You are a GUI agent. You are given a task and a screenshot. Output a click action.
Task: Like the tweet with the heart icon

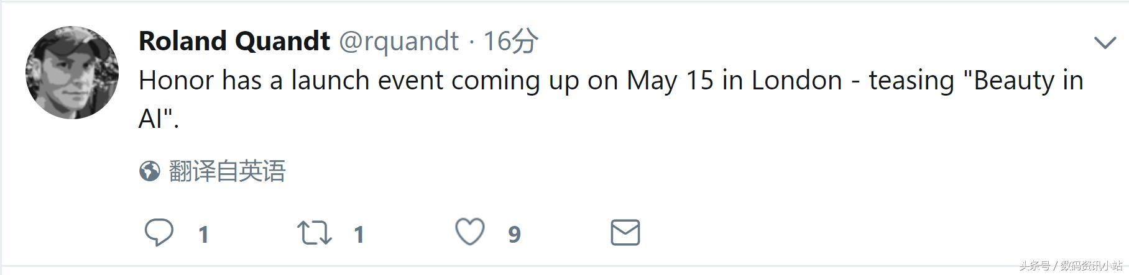[470, 232]
